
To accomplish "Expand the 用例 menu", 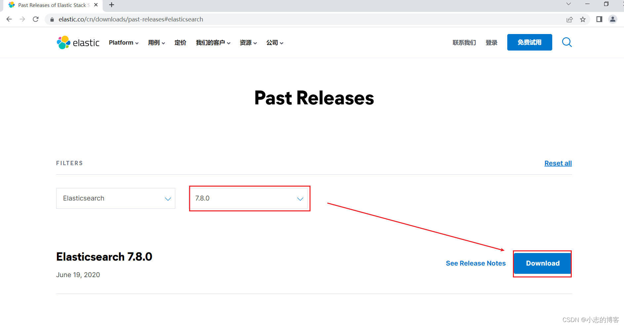I will point(156,43).
